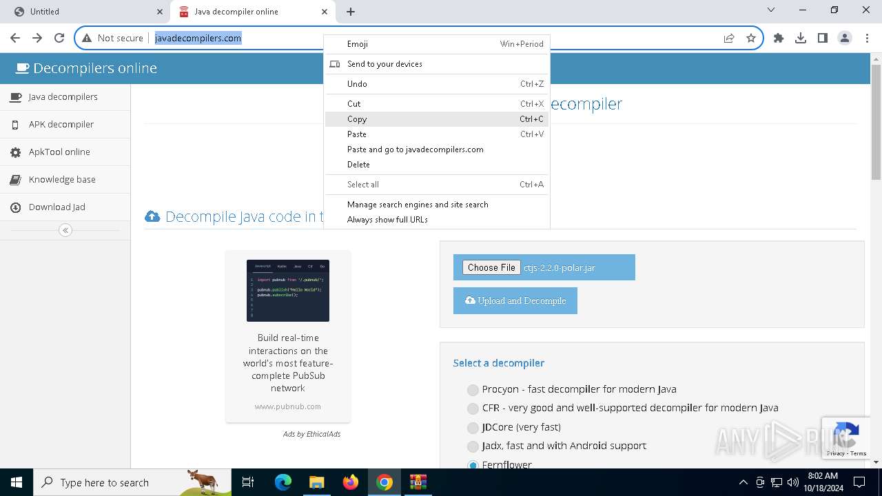Choose Send to your devices
The height and width of the screenshot is (496, 882).
tap(437, 64)
